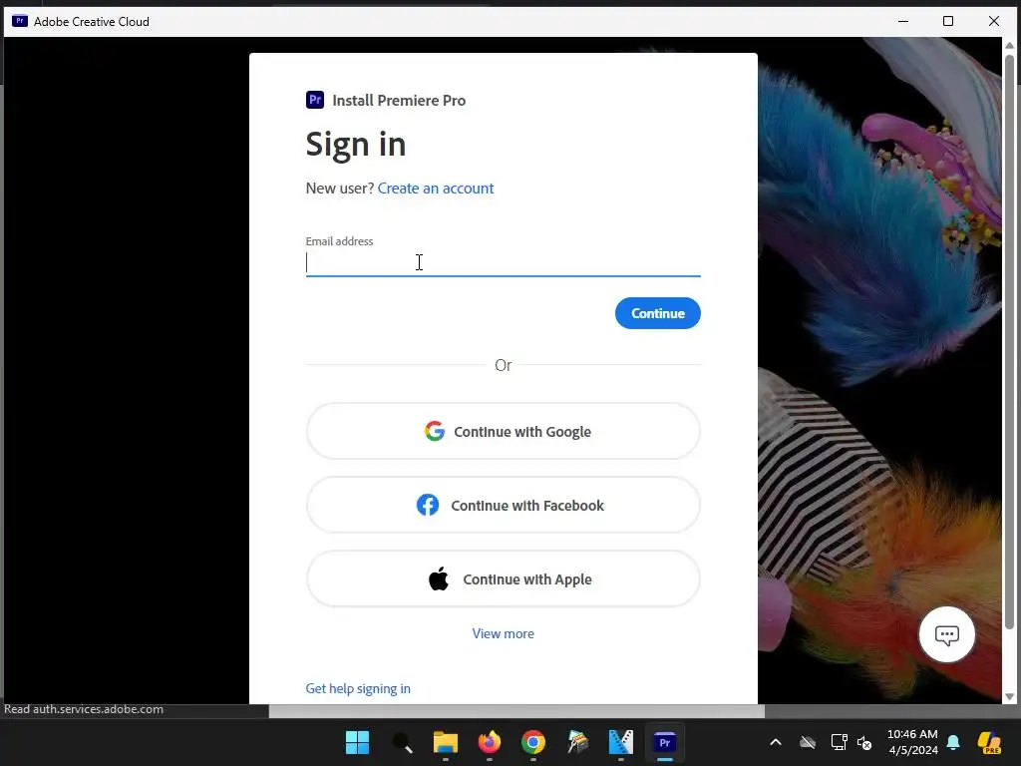Click the vertical scrollbar thumb
Image resolution: width=1021 pixels, height=766 pixels.
tap(1009, 342)
